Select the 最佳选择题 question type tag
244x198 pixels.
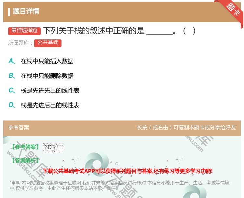pos(24,31)
